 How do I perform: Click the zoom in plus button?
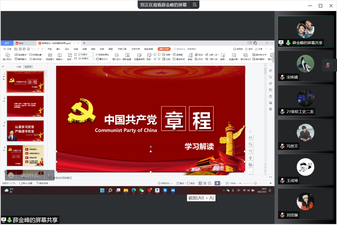[x=271, y=183]
